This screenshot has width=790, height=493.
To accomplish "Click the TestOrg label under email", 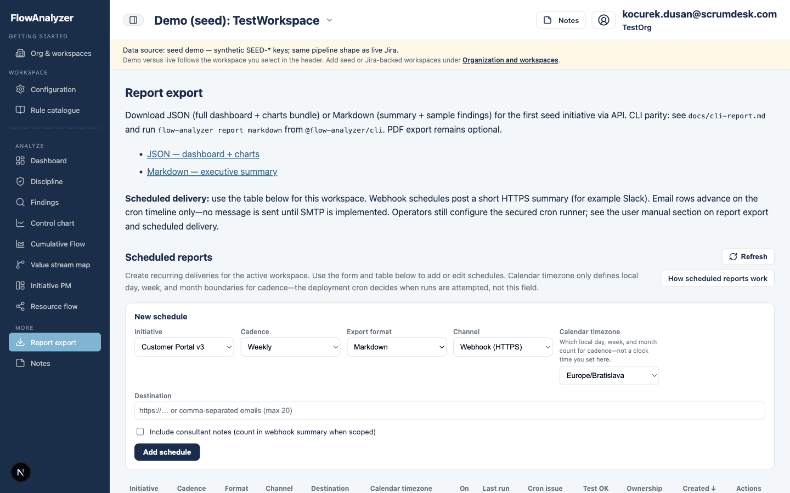I will pos(637,27).
